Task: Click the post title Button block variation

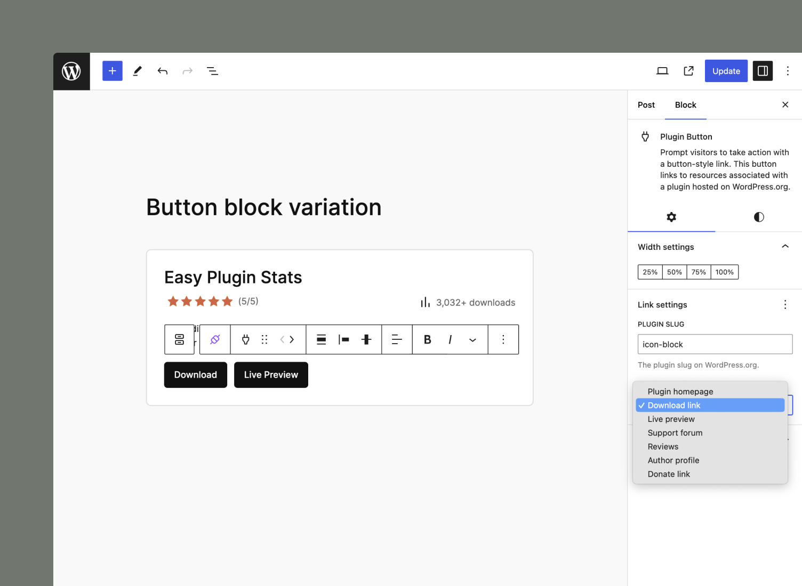Action: point(264,207)
